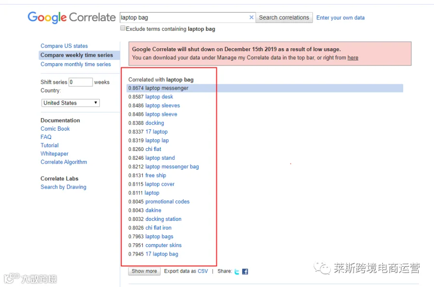Image resolution: width=434 pixels, height=287 pixels.
Task: Open Correlate Algorithm link
Action: click(x=64, y=162)
